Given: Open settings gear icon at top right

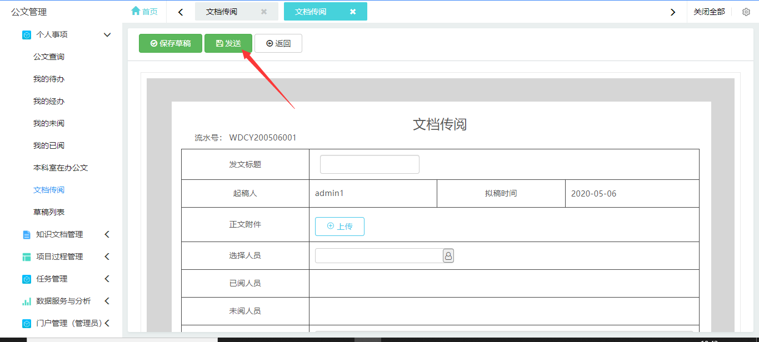Looking at the screenshot, I should (x=746, y=12).
